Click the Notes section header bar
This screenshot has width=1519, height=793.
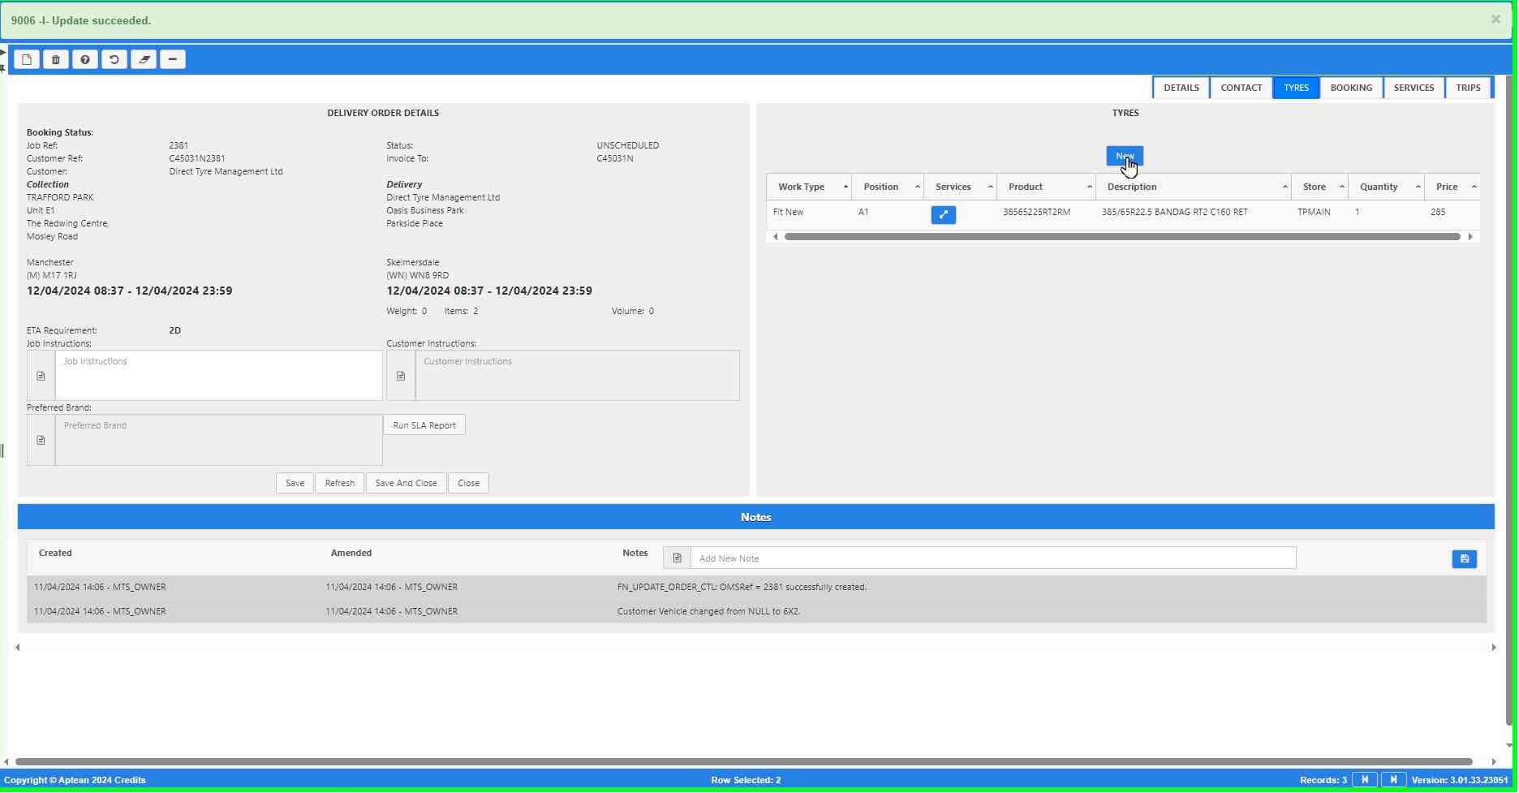pos(755,517)
